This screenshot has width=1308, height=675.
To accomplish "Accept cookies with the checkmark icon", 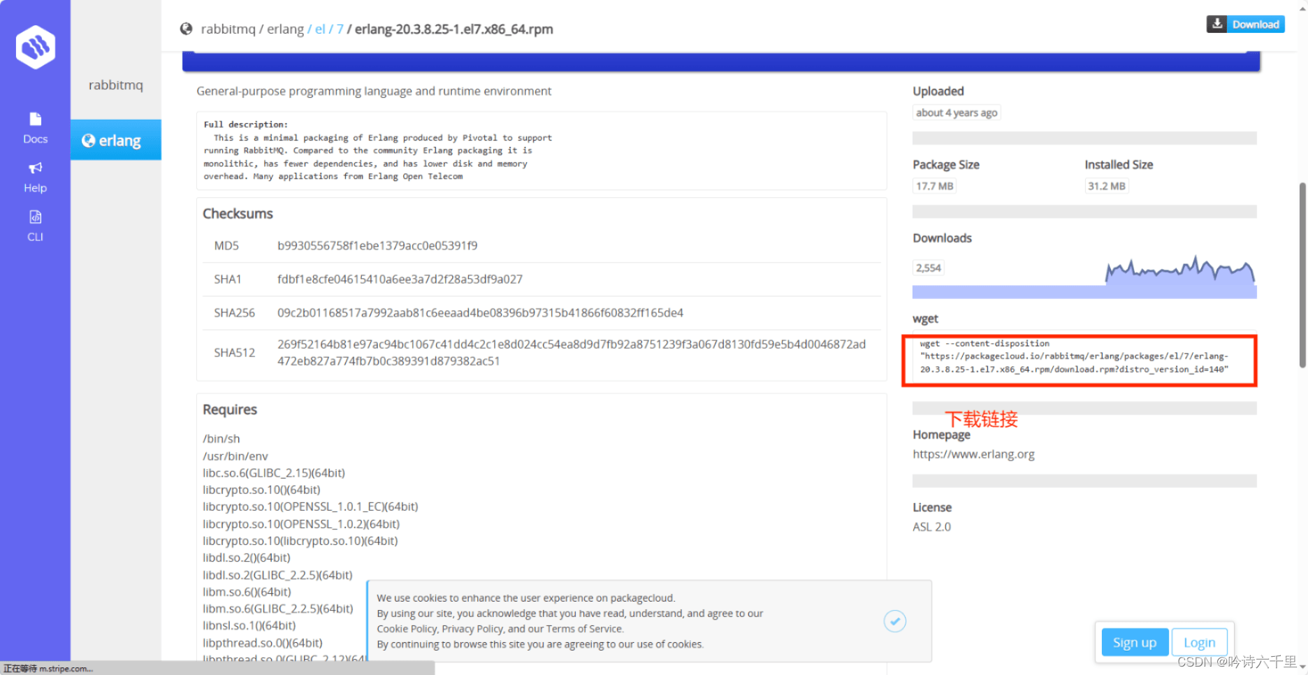I will pos(894,620).
